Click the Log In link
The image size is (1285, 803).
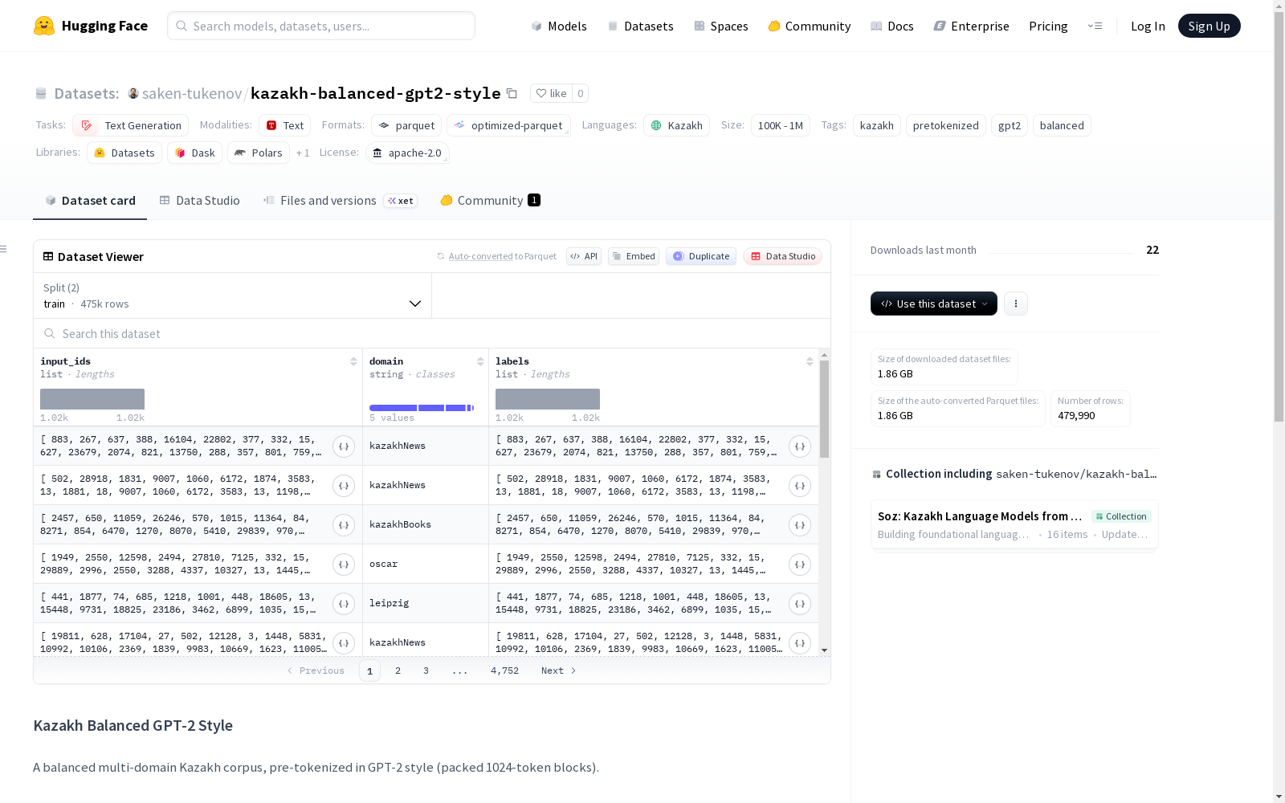[x=1148, y=26]
